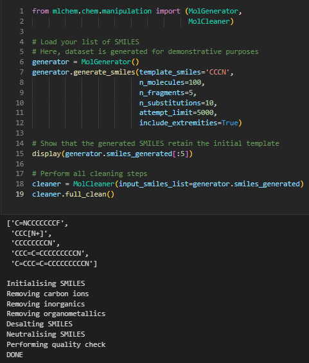Viewport: 309px width, 363px height.
Task: Click the 'Removing organometallics' output line
Action: 56,314
